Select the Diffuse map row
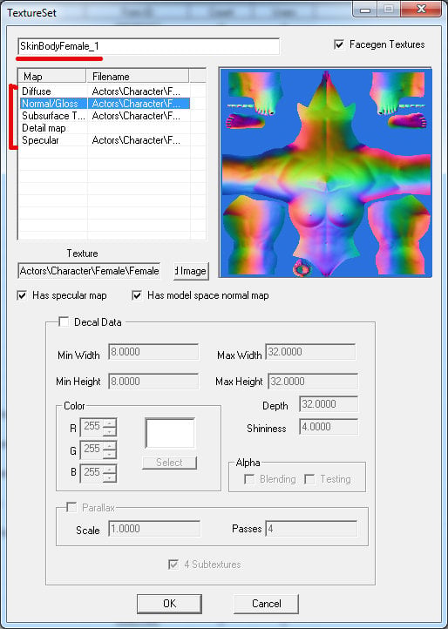The height and width of the screenshot is (629, 448). pos(105,91)
